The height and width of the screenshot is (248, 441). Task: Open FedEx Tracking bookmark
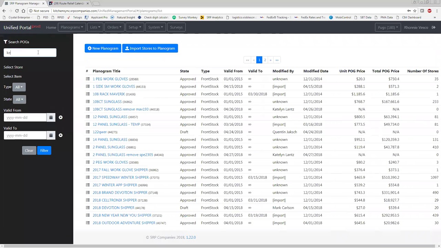tap(275, 17)
